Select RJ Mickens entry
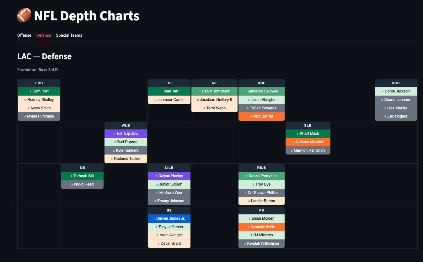 point(261,235)
